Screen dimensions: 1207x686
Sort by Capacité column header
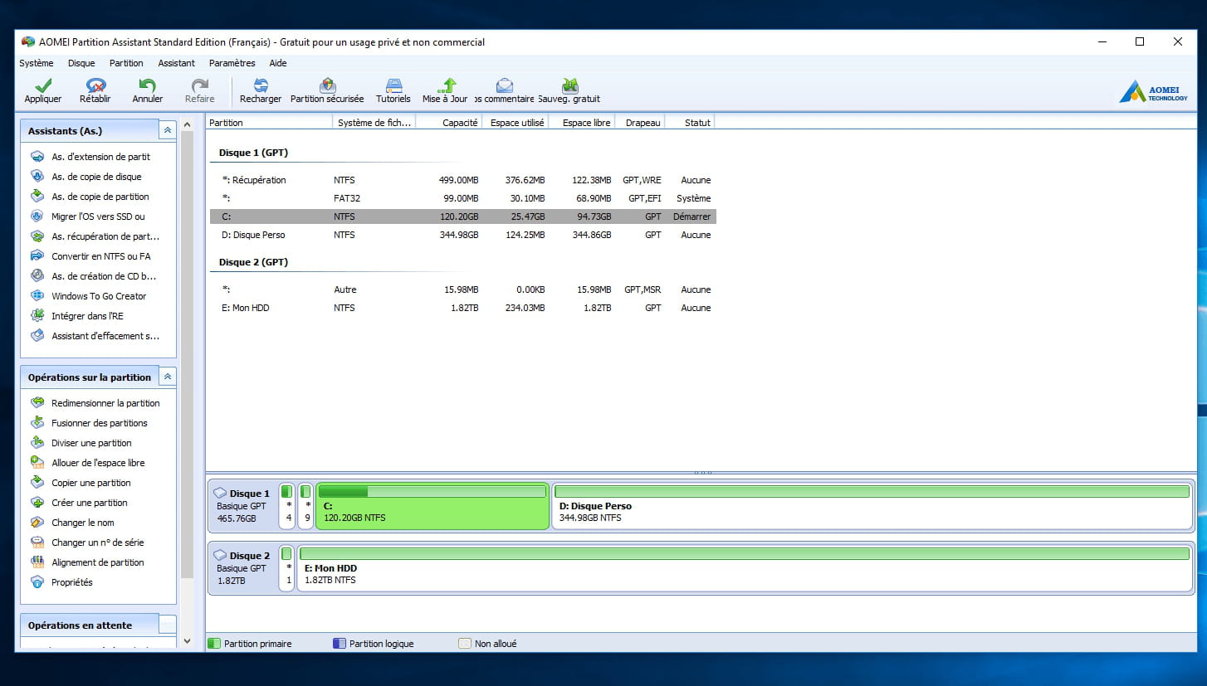pyautogui.click(x=449, y=123)
